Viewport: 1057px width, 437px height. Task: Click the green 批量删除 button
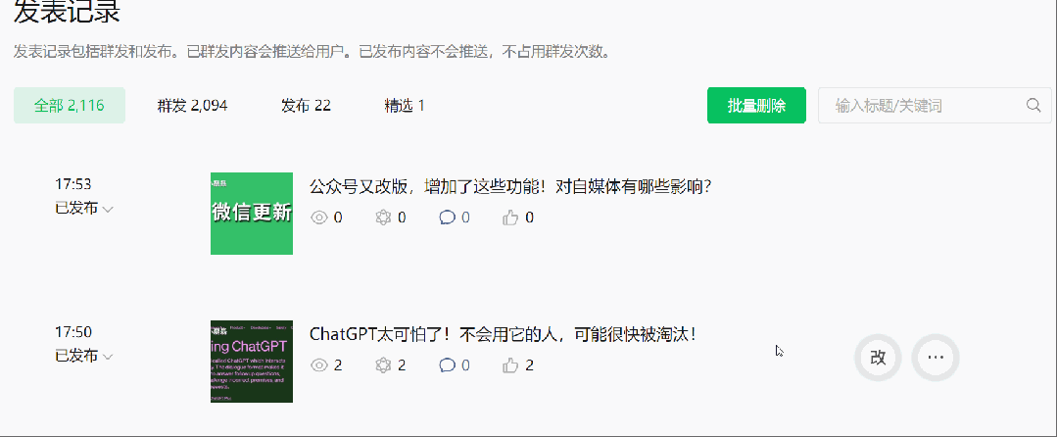point(756,105)
